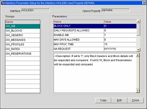Click parameters list scroll up arrow
Screen dimensions: 147x109
(x=138, y=21)
